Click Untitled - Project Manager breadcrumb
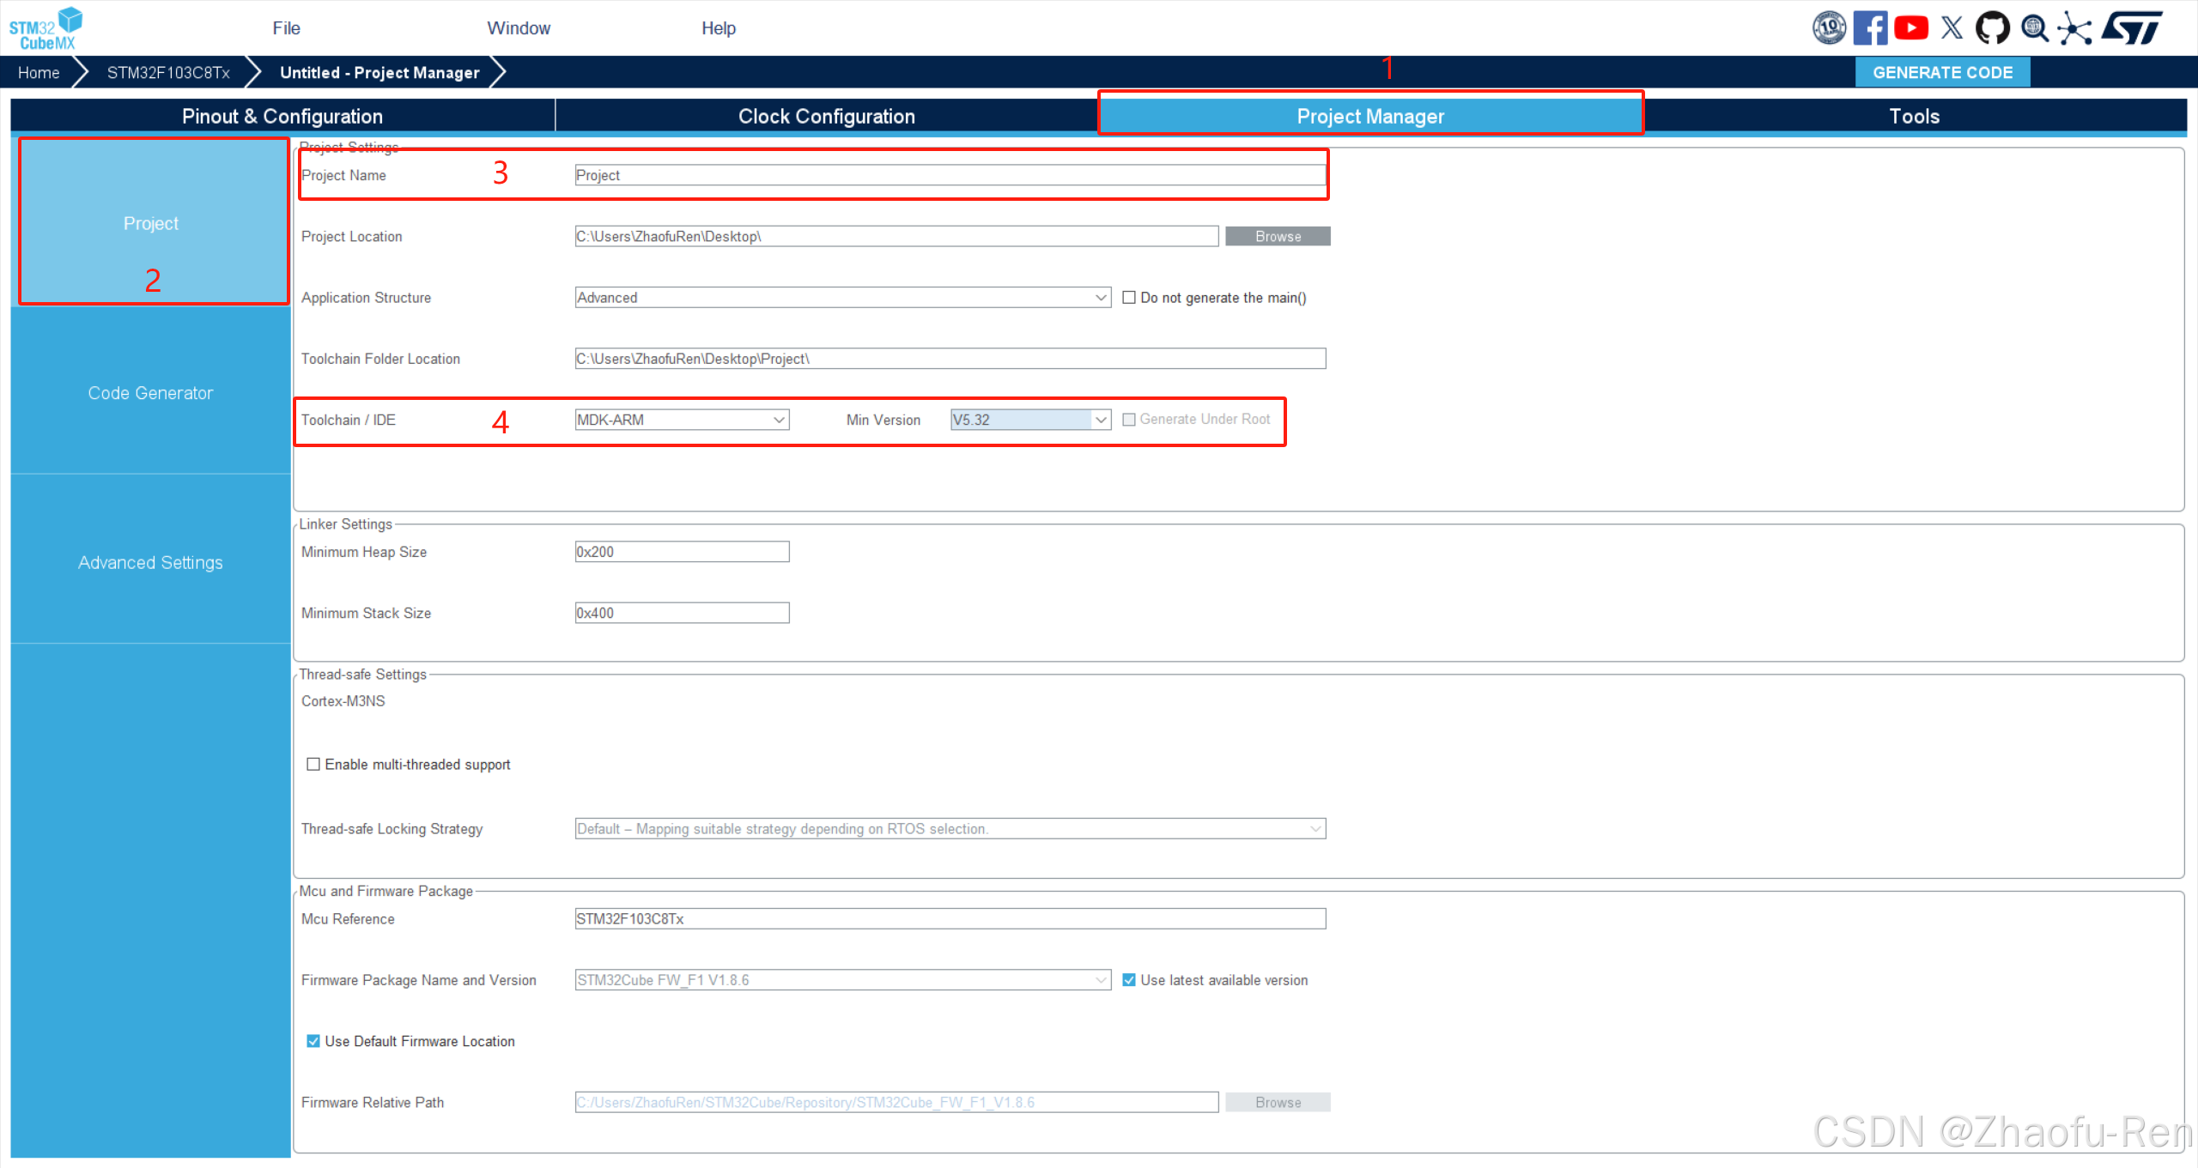The width and height of the screenshot is (2198, 1168). 379,73
